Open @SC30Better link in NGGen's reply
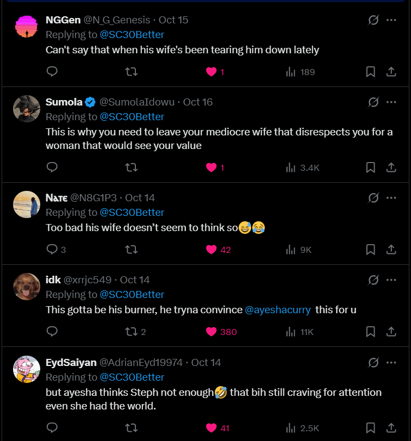 [132, 35]
